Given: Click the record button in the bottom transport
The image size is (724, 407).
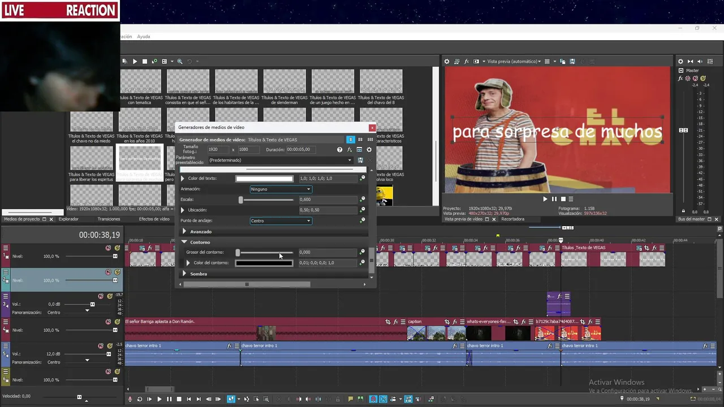Looking at the screenshot, I should [x=130, y=399].
